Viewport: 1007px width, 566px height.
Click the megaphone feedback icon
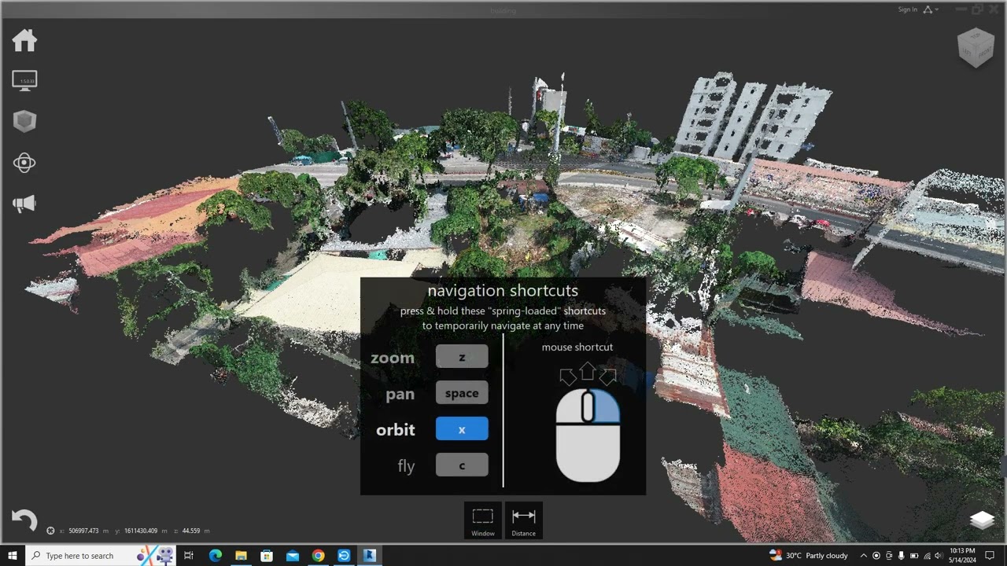(x=24, y=204)
